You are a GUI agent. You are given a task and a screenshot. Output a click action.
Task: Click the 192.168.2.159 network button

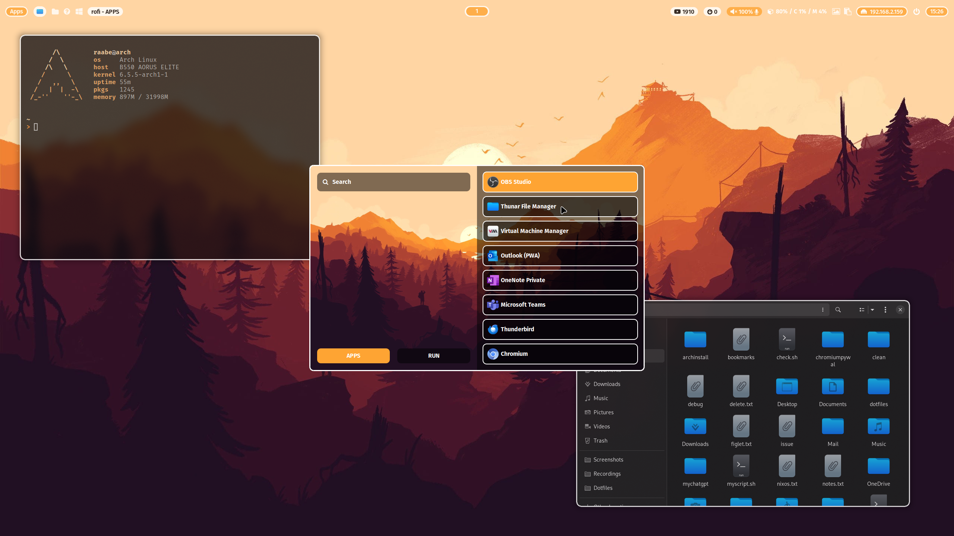tap(882, 12)
